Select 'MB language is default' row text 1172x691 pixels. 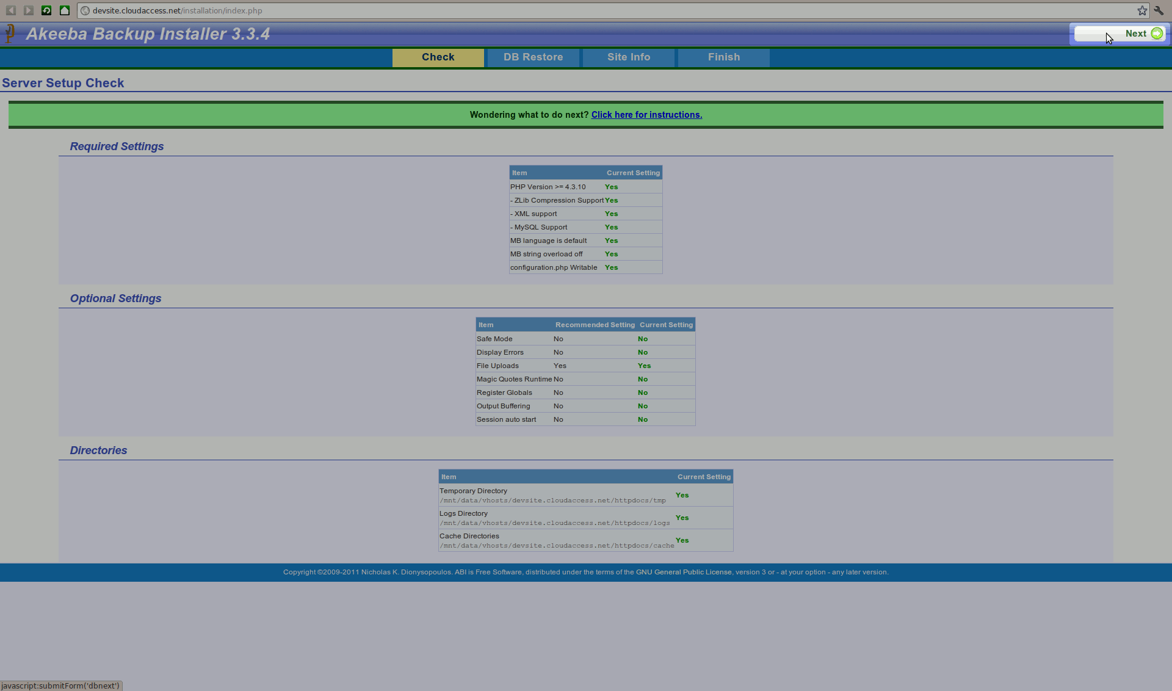point(548,241)
